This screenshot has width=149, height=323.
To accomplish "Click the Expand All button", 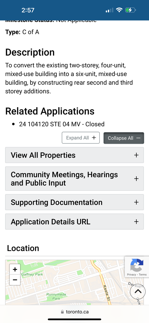I will pyautogui.click(x=81, y=138).
